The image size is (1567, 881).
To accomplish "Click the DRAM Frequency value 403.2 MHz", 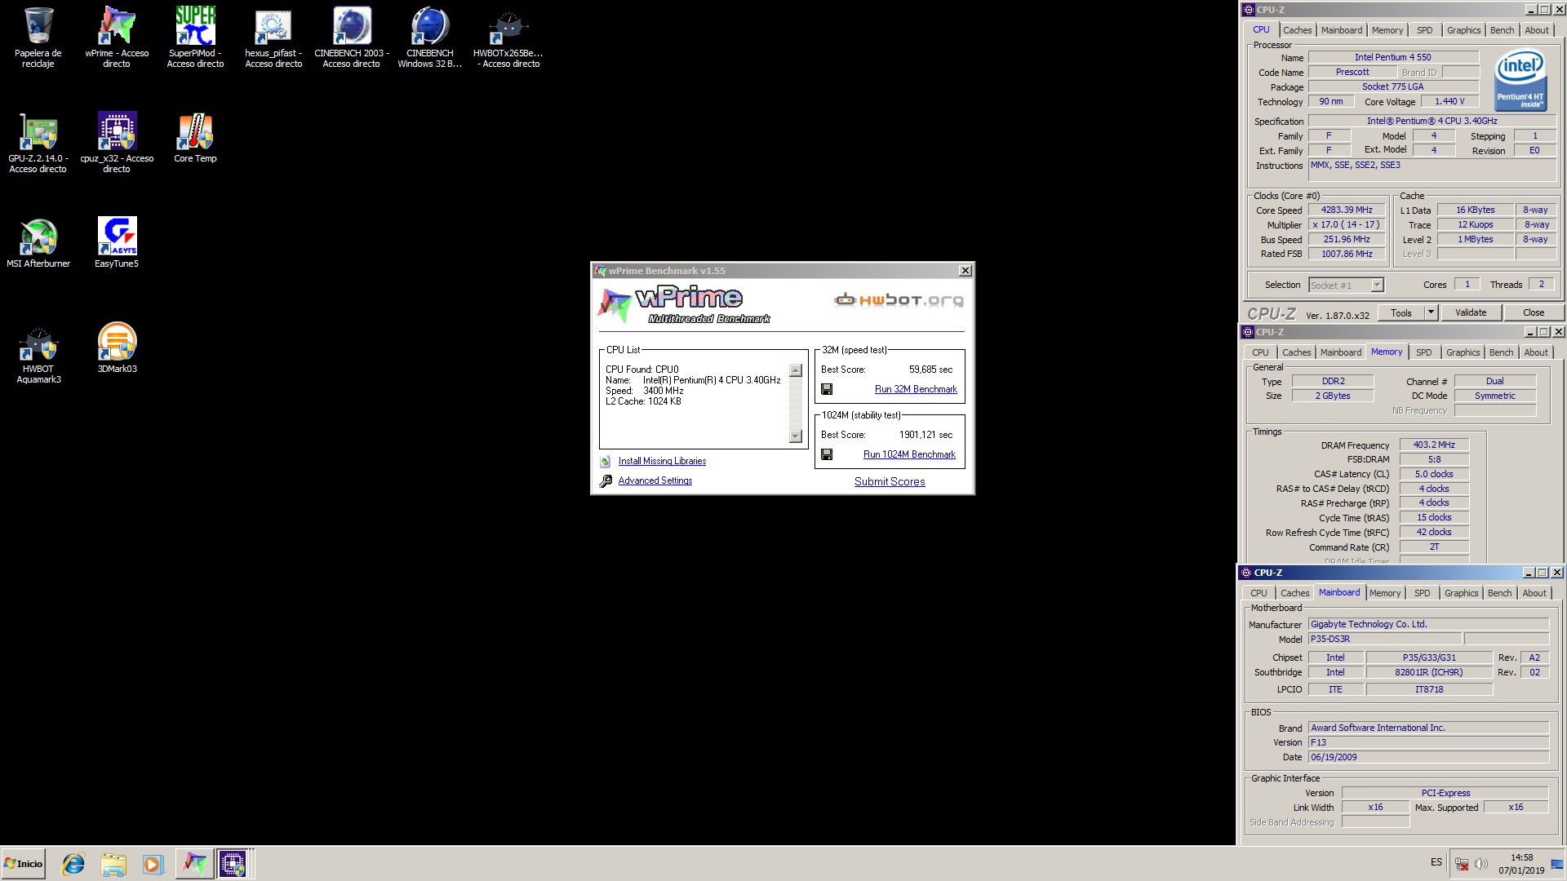I will click(1434, 445).
